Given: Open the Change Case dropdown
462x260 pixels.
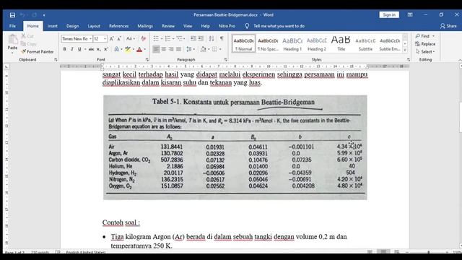Looking at the screenshot, I should click(131, 38).
